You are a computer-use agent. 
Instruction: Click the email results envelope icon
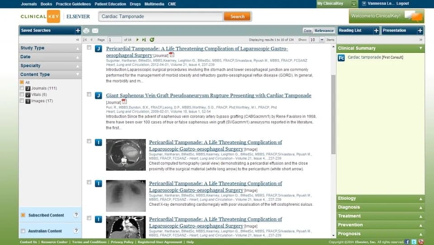95,31
